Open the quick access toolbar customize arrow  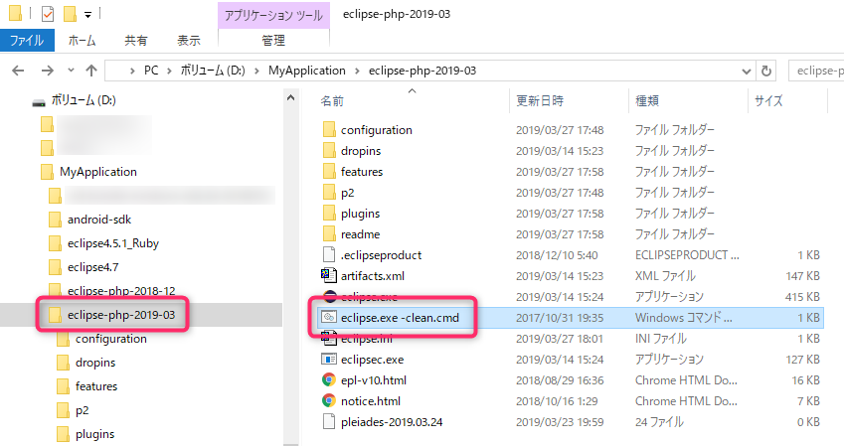(x=87, y=15)
